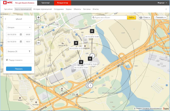Click the cluster of 2 on MKAD

click(x=90, y=85)
